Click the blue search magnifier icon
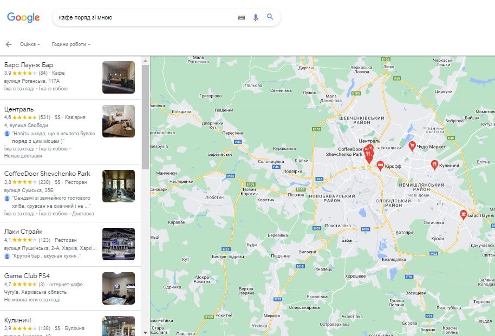 (x=270, y=17)
